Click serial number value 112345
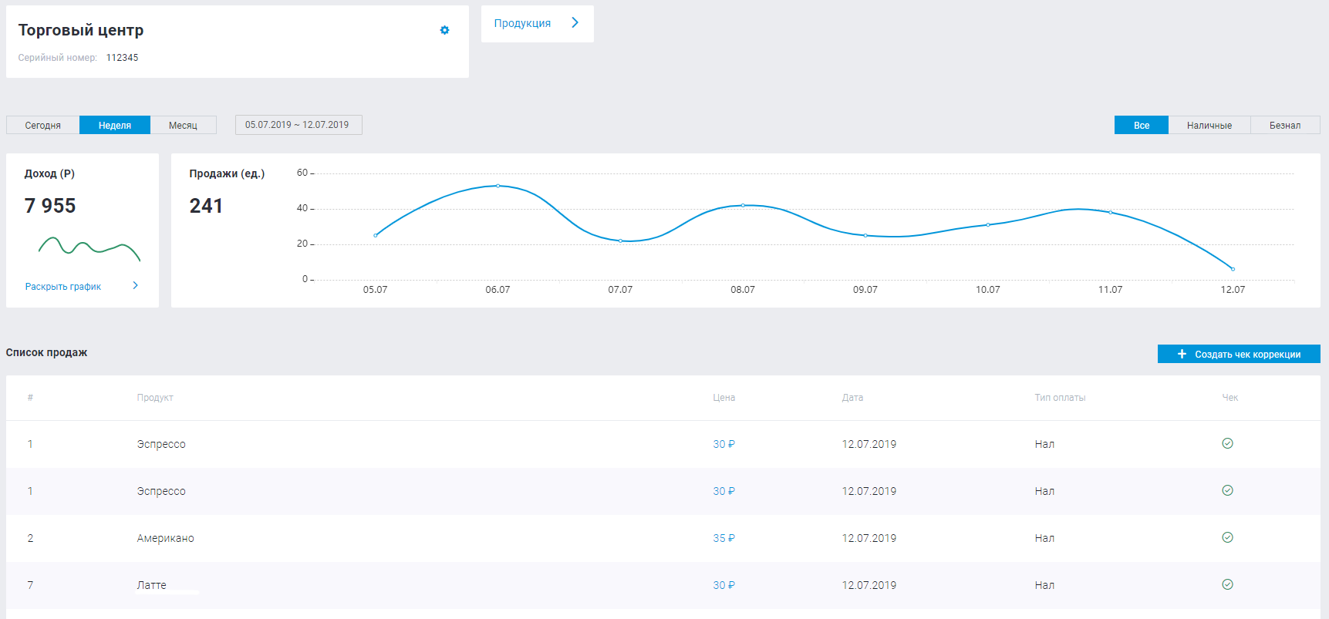 coord(122,58)
